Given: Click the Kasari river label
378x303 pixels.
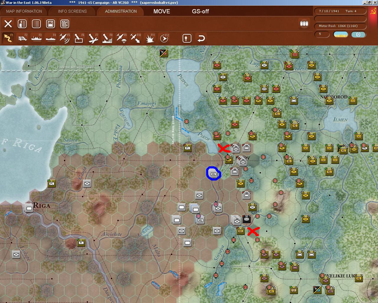Looking at the screenshot, I should [39, 72].
